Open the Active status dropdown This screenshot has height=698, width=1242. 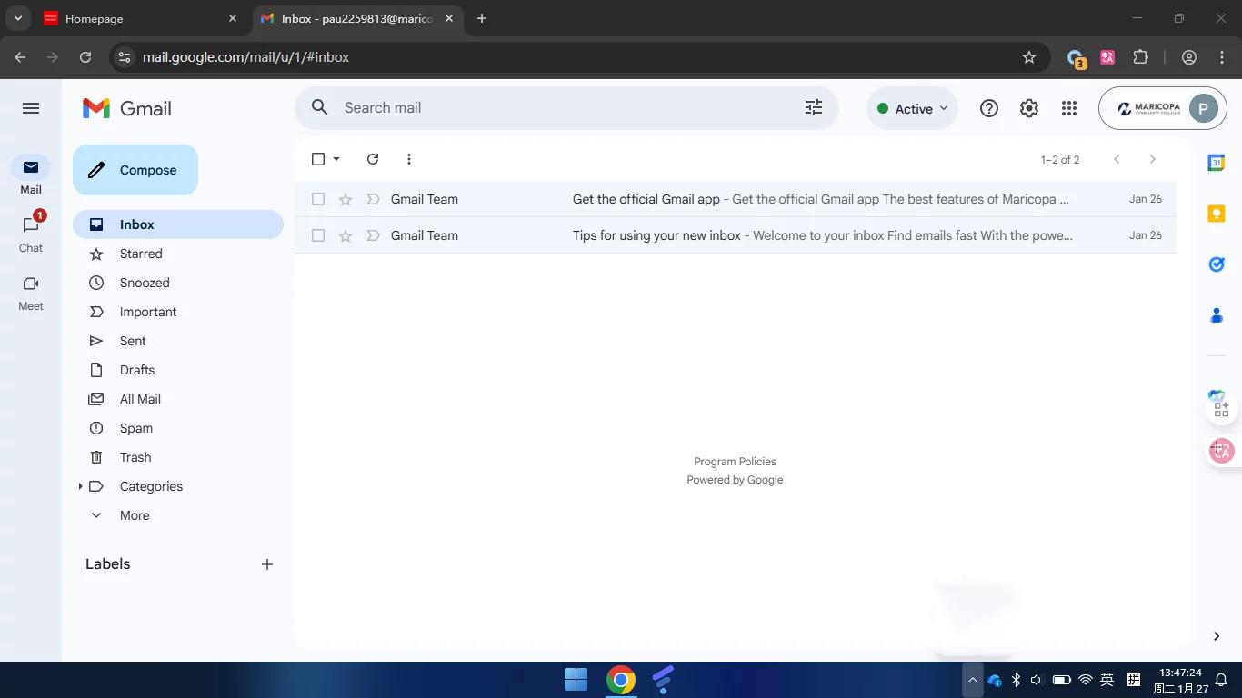click(x=912, y=107)
